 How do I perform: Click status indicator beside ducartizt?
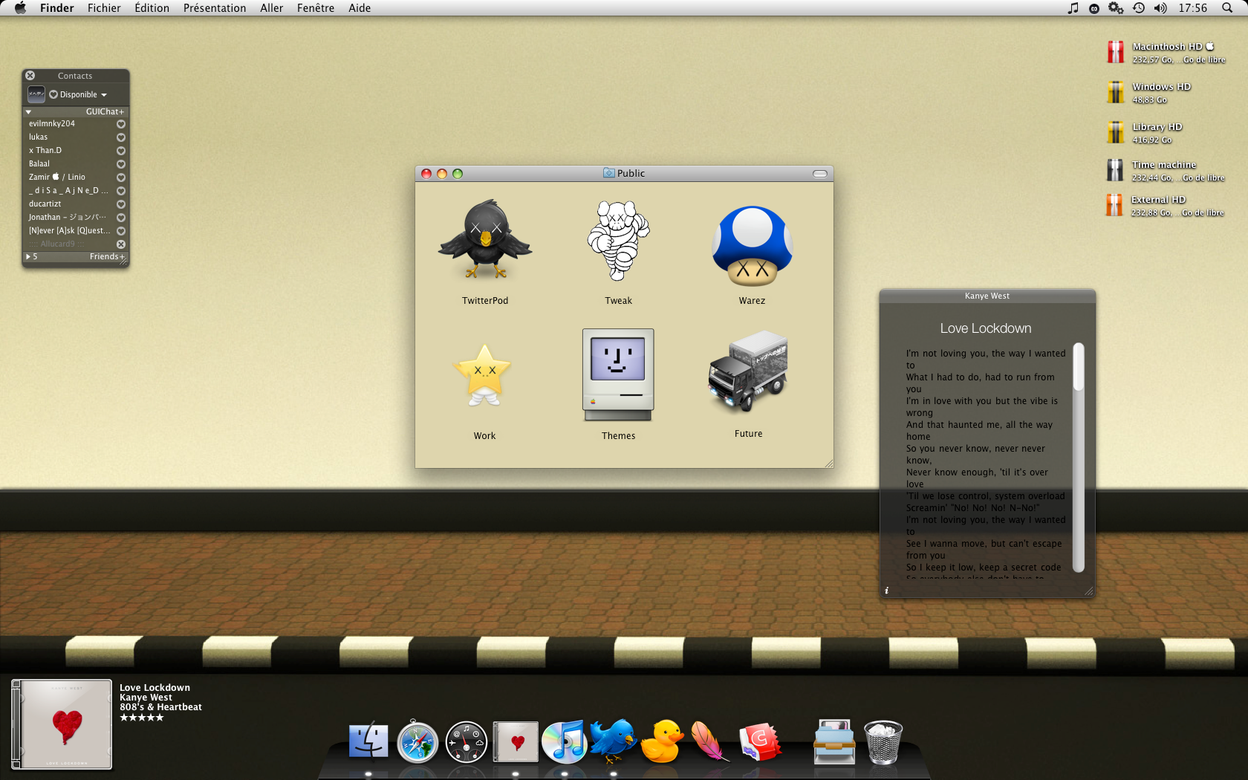click(x=121, y=204)
